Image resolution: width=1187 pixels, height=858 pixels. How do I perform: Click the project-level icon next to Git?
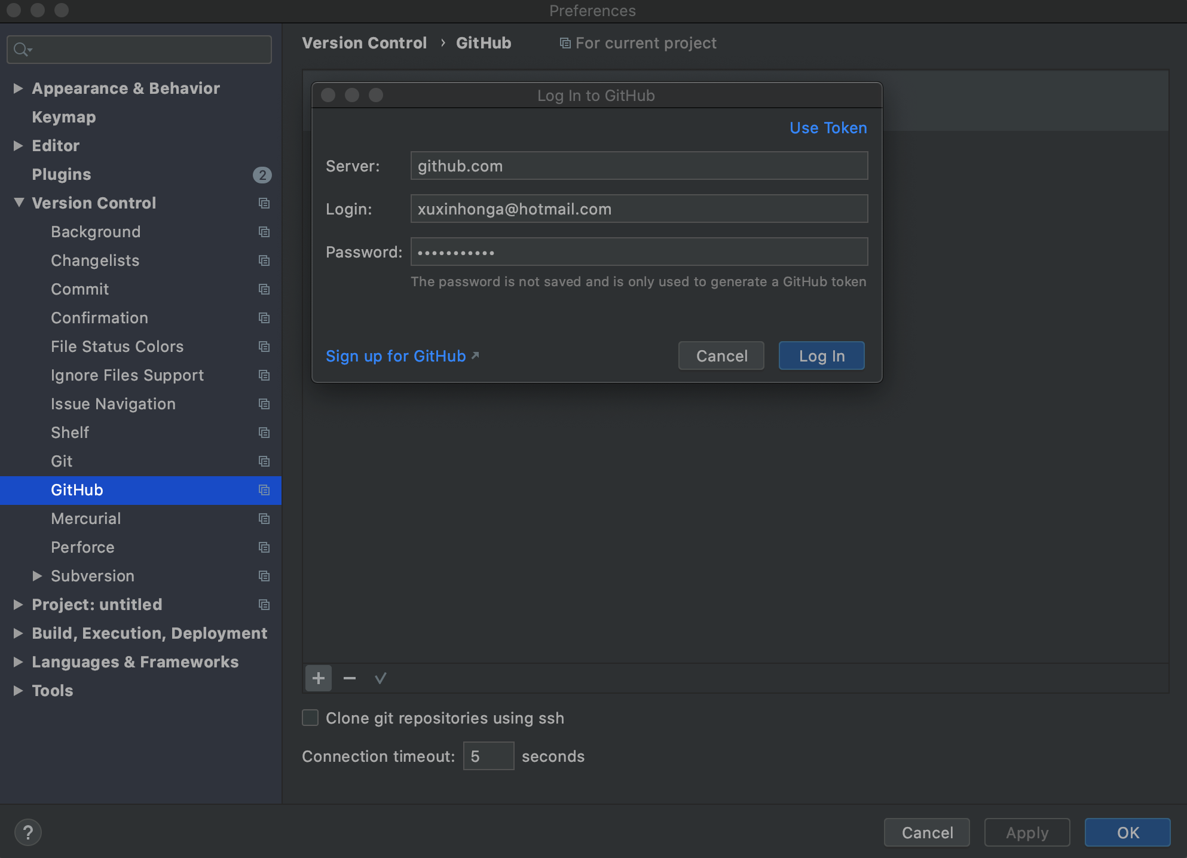point(264,461)
